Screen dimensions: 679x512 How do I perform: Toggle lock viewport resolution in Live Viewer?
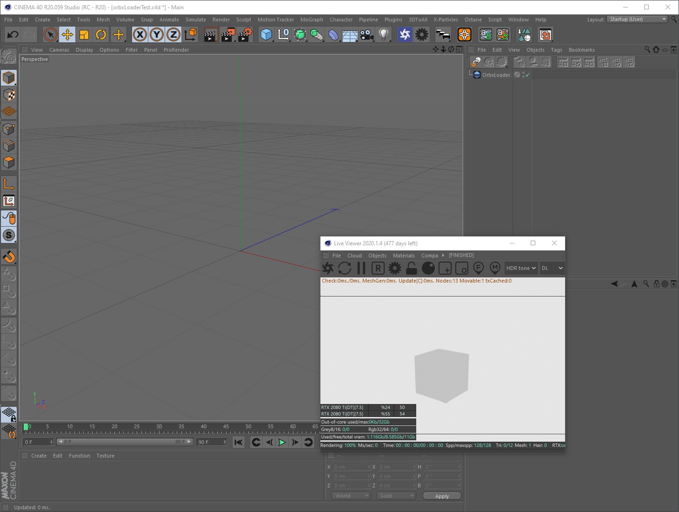(x=412, y=268)
